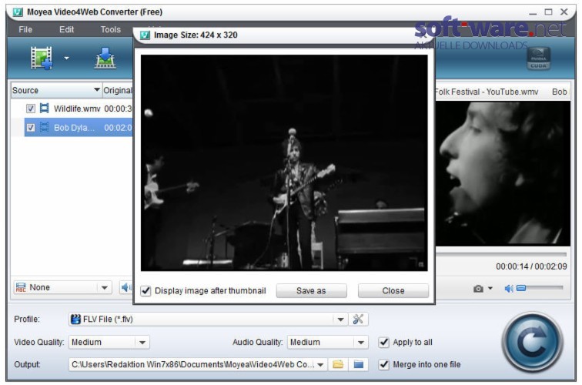Viewport: 582px width, 385px height.
Task: Open the Tools menu
Action: pyautogui.click(x=110, y=29)
